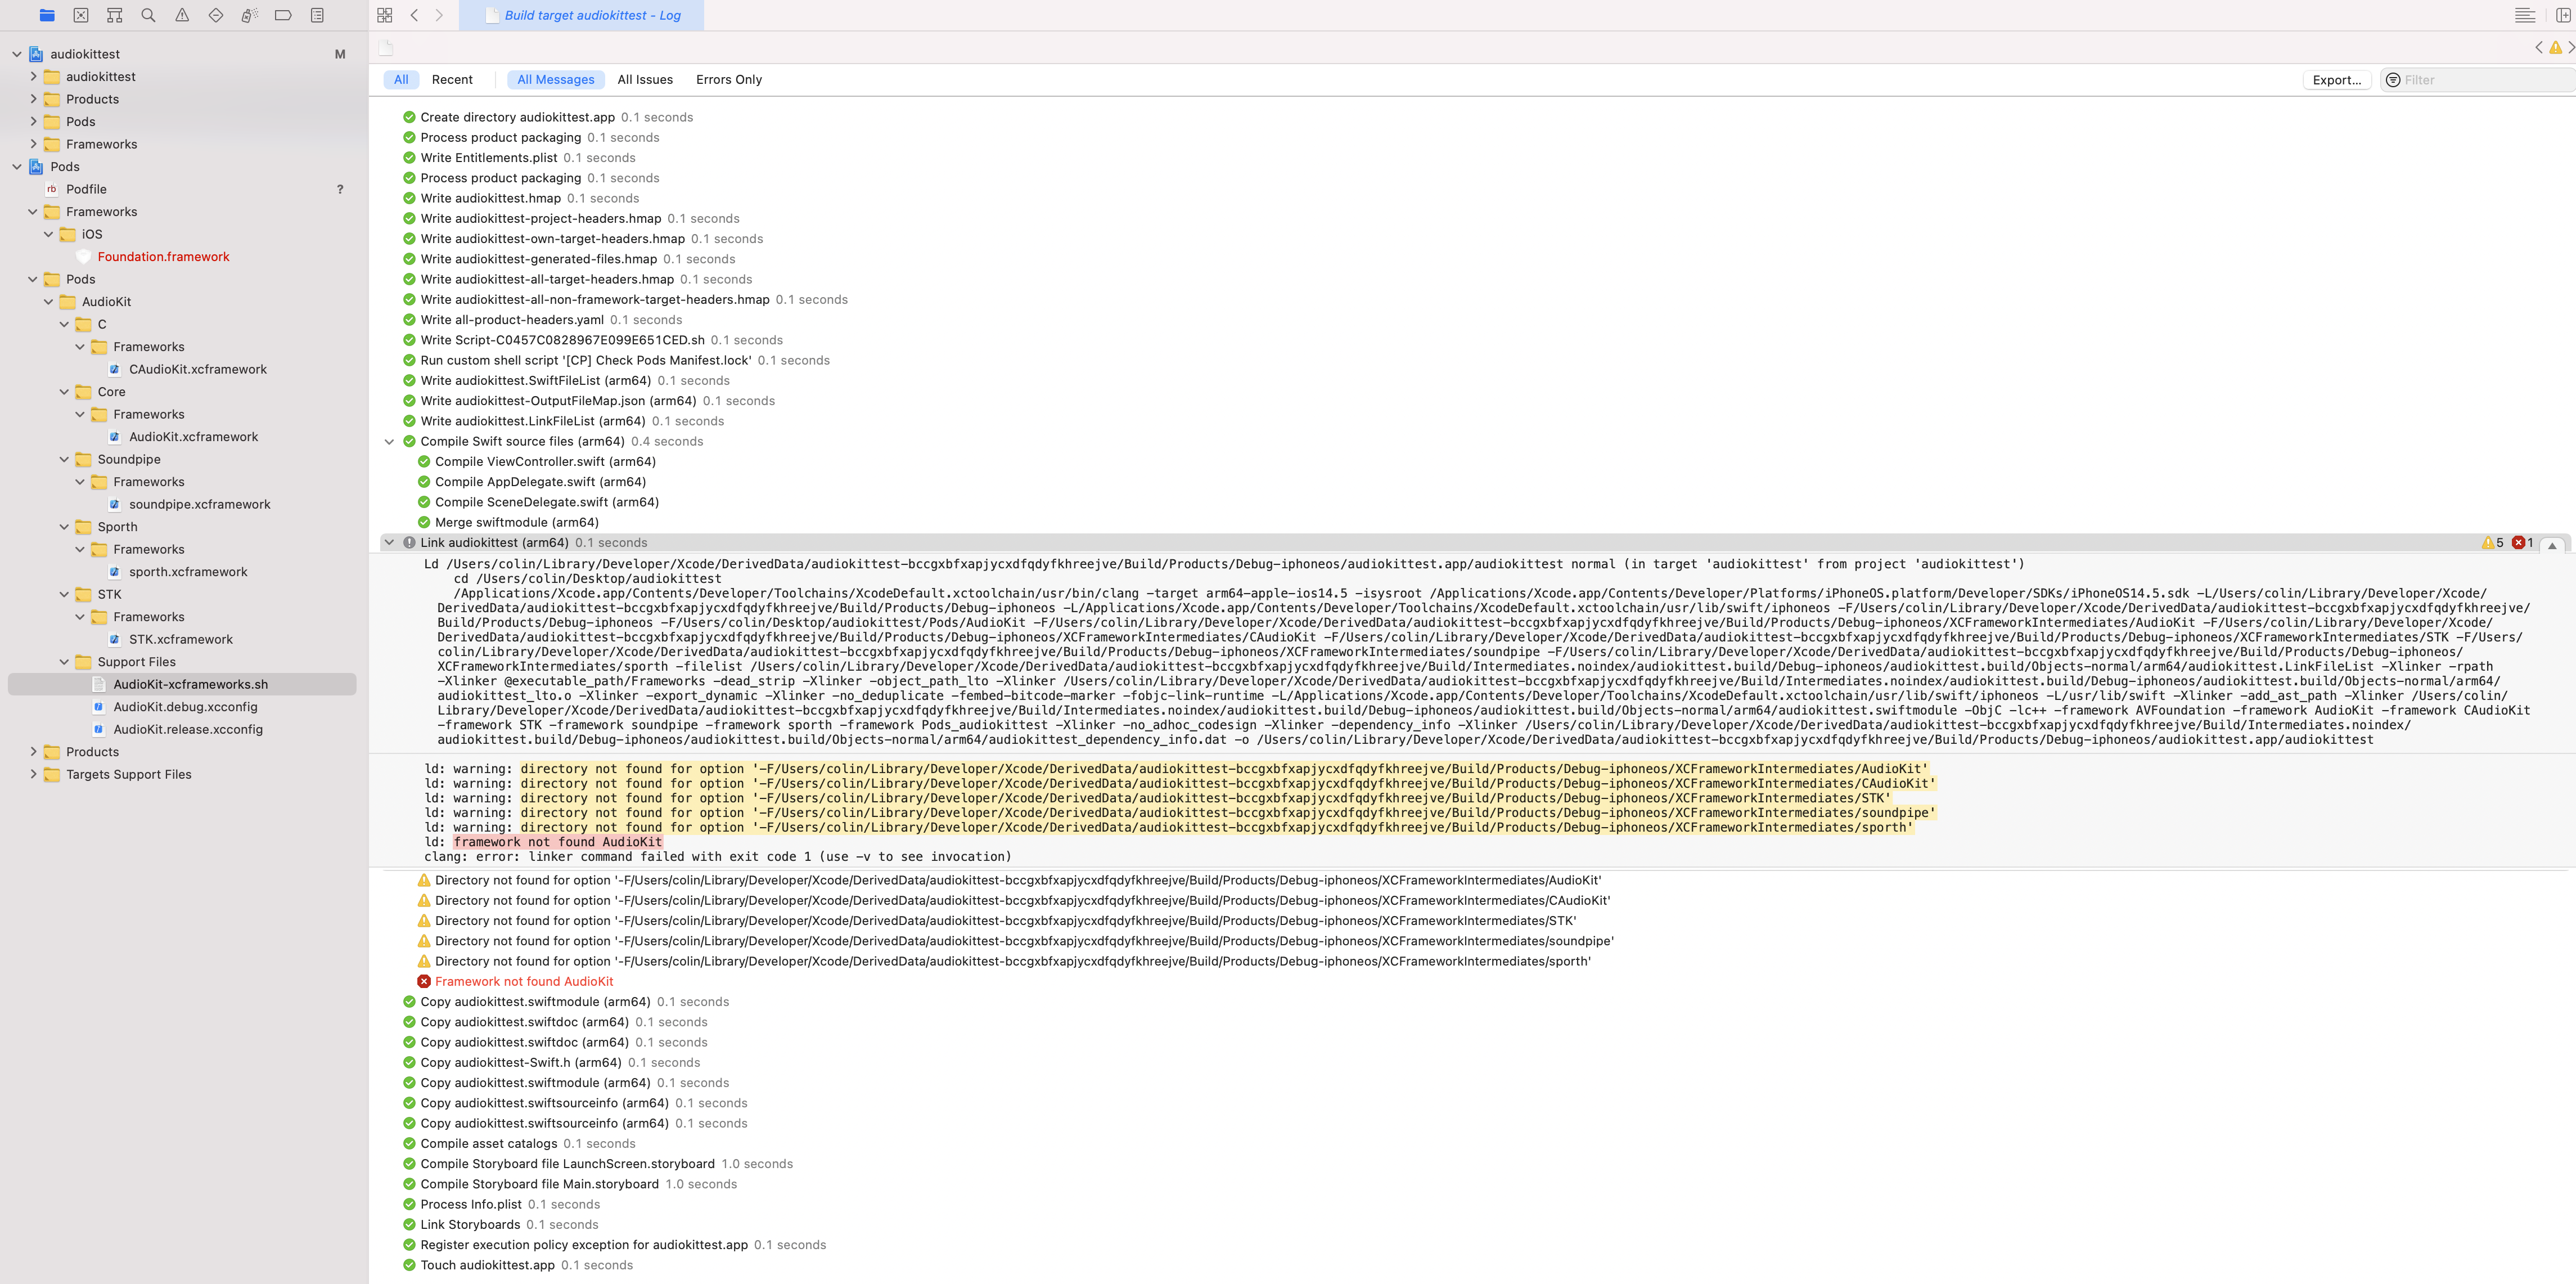Image resolution: width=2576 pixels, height=1284 pixels.
Task: Select the All scope filter
Action: [x=401, y=80]
